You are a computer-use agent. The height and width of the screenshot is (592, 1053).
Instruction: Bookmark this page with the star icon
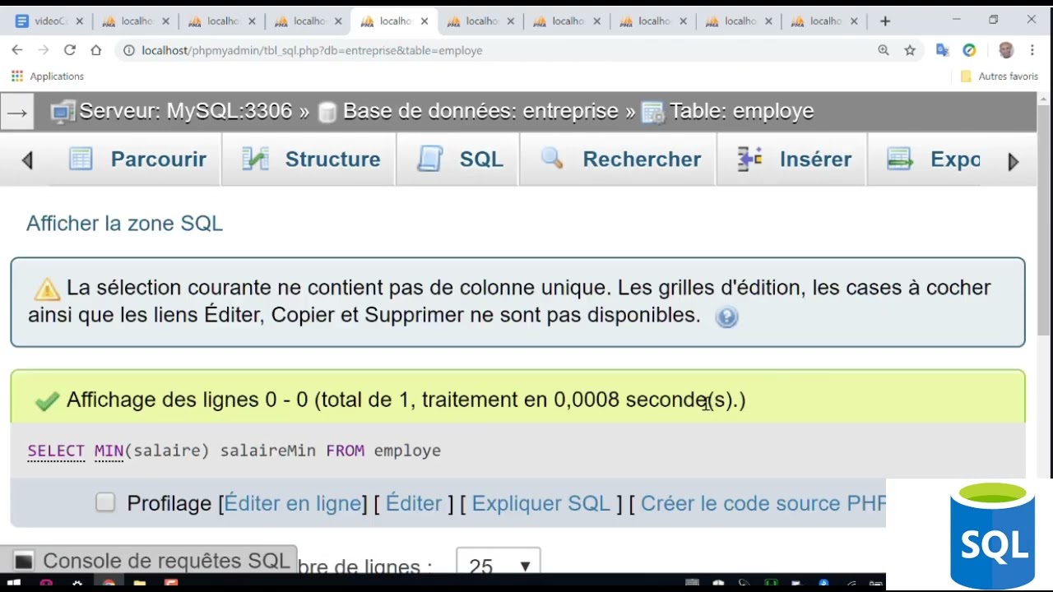[x=910, y=50]
